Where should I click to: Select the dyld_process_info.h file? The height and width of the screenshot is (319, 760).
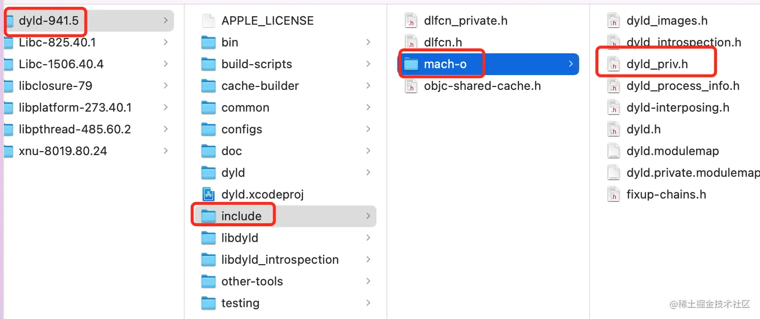coord(683,86)
